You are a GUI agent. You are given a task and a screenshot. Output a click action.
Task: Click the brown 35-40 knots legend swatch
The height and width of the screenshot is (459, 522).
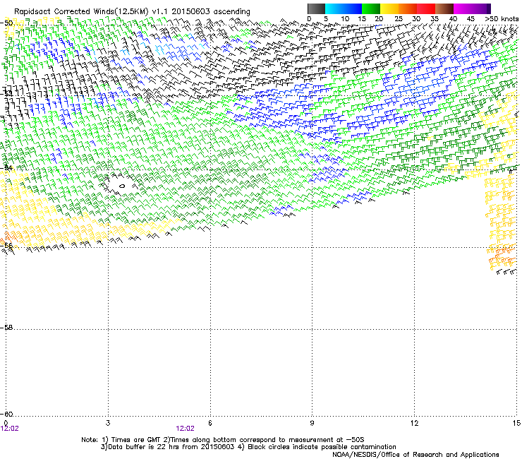pos(444,8)
